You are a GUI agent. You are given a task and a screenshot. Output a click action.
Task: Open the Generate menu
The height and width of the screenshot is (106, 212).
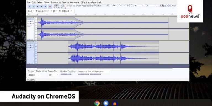75,2
